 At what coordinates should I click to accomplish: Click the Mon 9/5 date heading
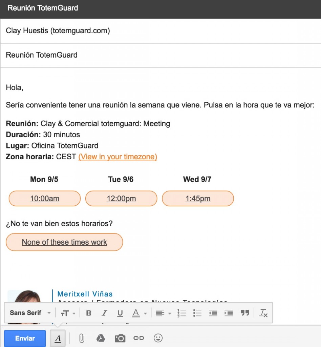pos(44,179)
